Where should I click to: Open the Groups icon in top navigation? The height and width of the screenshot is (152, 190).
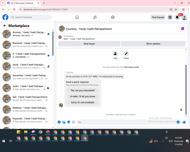[113, 17]
